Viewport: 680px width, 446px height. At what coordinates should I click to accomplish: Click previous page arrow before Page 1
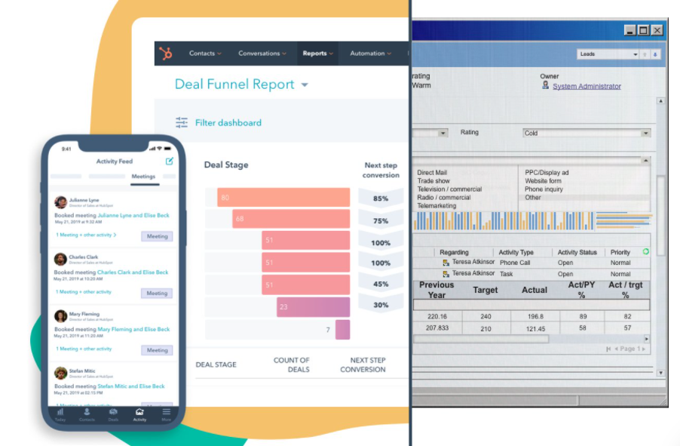(x=616, y=349)
